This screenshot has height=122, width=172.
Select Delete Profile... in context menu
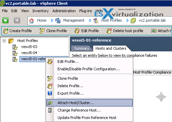point(89,86)
